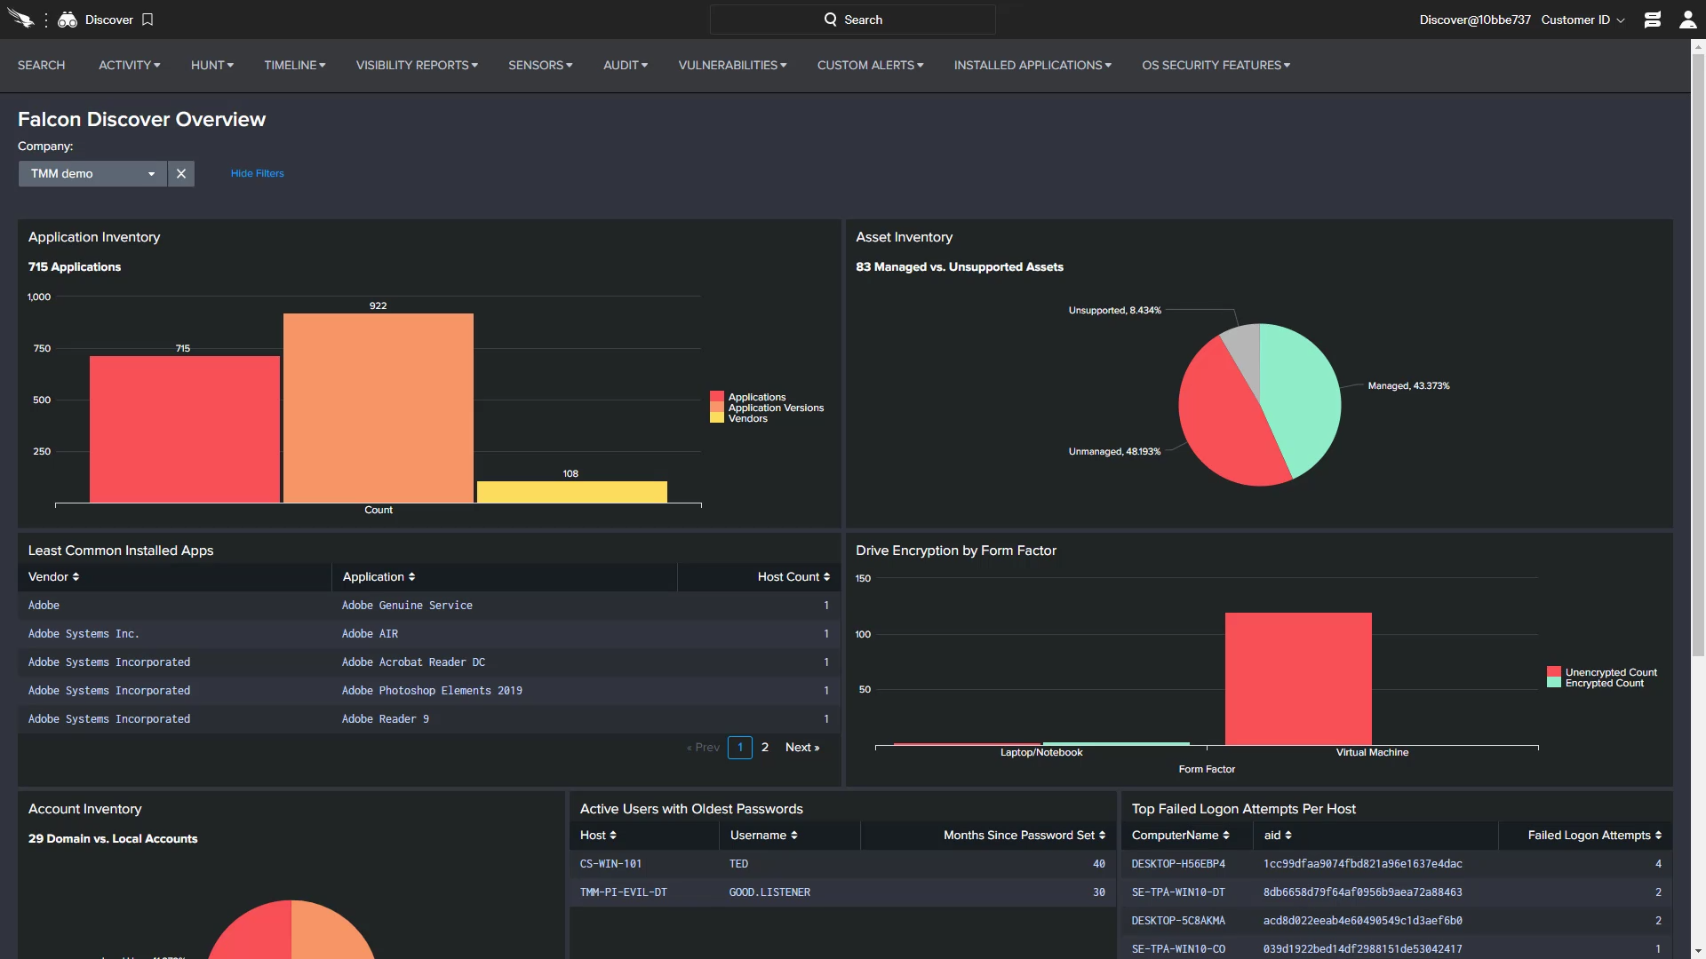Open the CUSTOM ALERTS menu
The width and height of the screenshot is (1706, 959).
coord(871,66)
